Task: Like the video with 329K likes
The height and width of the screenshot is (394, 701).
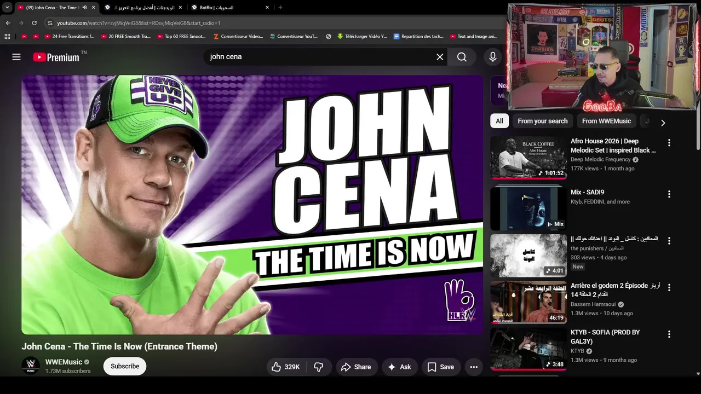Action: pyautogui.click(x=286, y=367)
